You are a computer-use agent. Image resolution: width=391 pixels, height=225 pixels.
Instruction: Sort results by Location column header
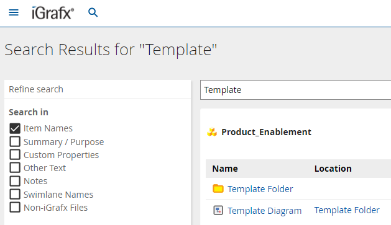pos(333,169)
